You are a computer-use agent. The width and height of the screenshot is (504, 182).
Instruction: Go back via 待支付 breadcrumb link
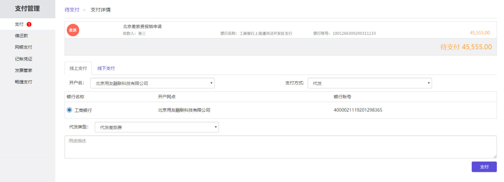72,10
